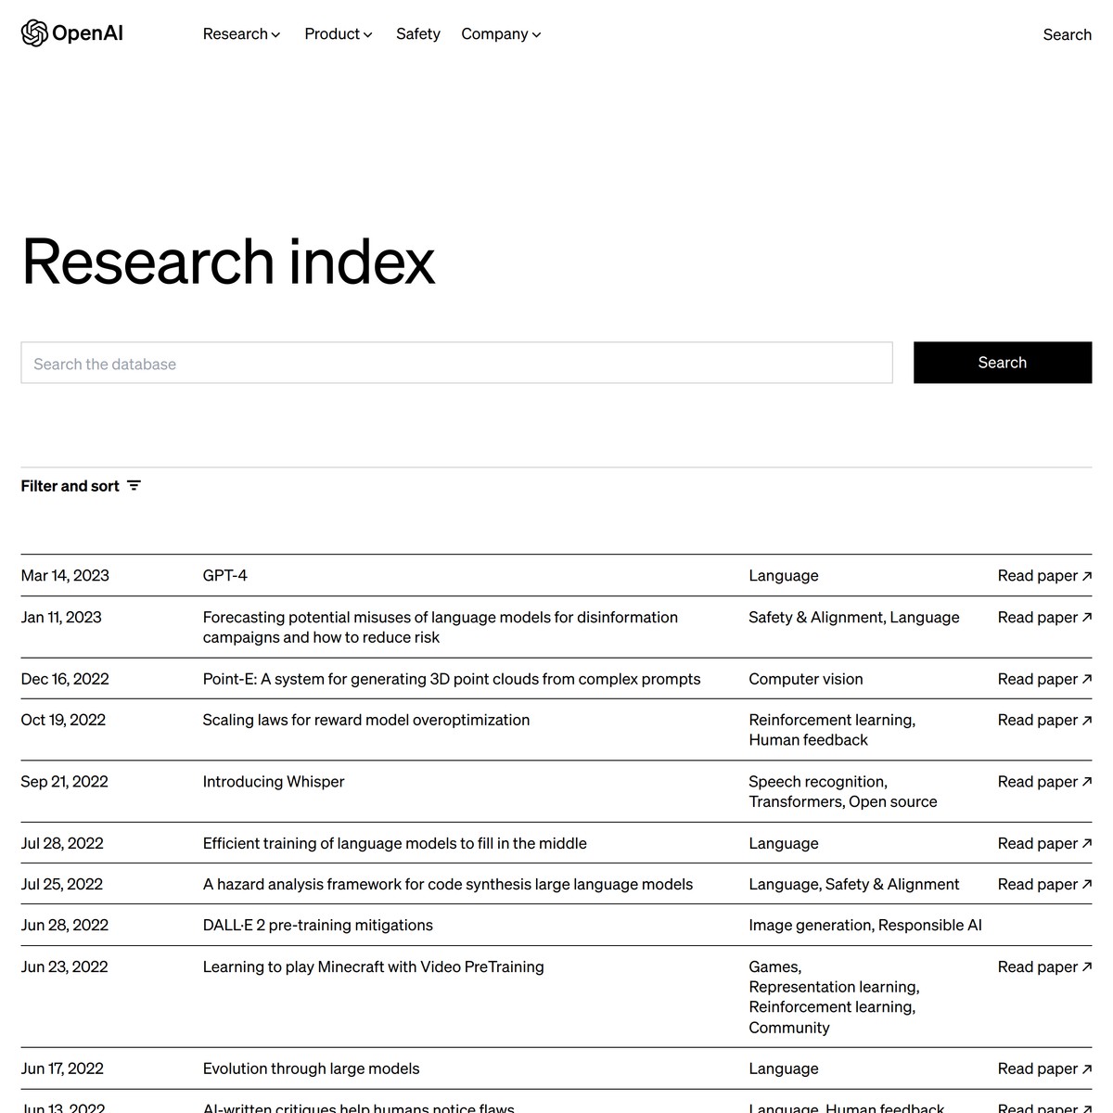The height and width of the screenshot is (1113, 1113).
Task: Click Read paper for Introducing Whisper
Action: pos(1044,782)
